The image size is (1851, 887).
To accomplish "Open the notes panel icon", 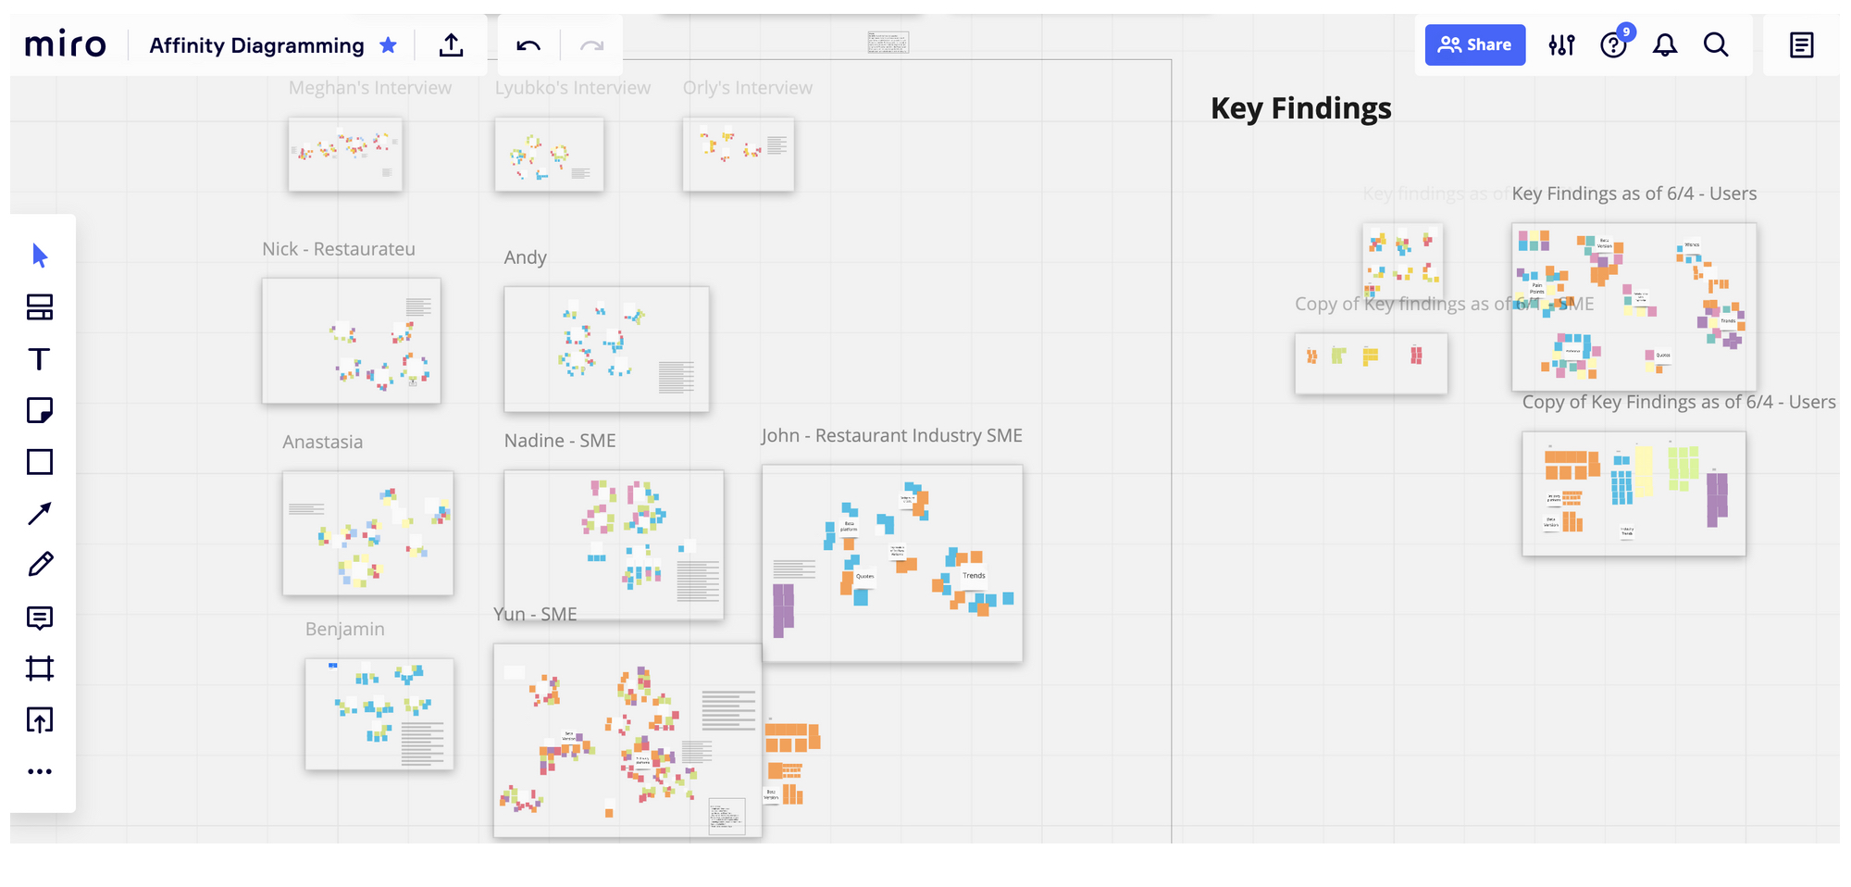I will point(1801,44).
